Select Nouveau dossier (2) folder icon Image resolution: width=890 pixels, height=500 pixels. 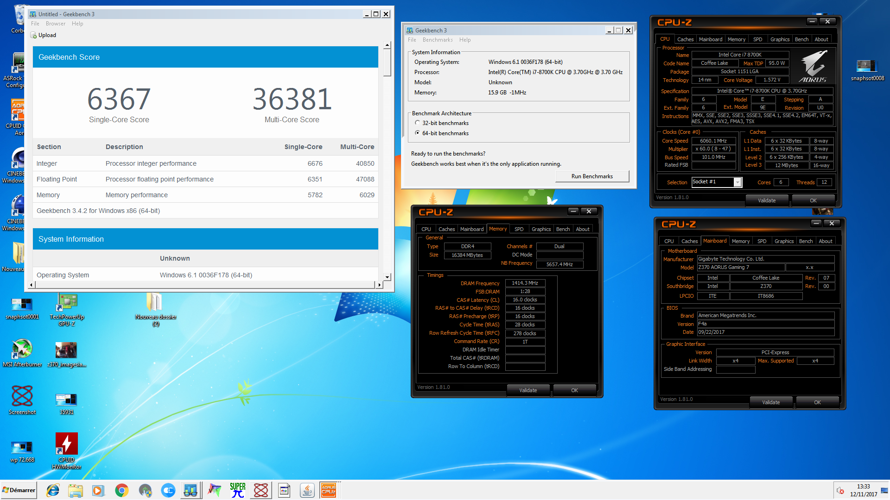[x=156, y=310]
